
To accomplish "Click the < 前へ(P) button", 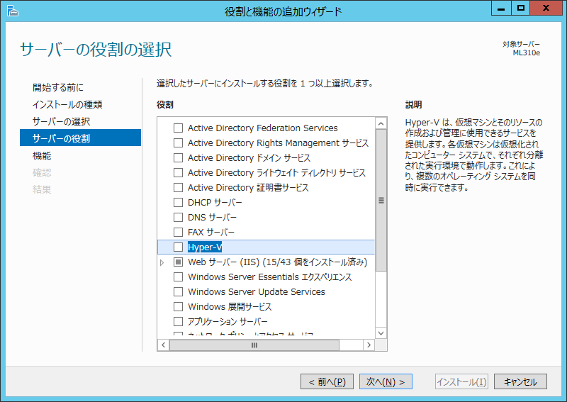I will coord(327,382).
